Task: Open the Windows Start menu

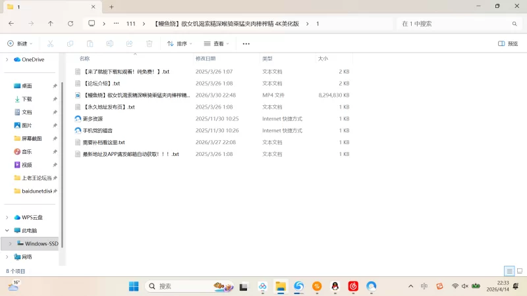Action: coord(134,286)
